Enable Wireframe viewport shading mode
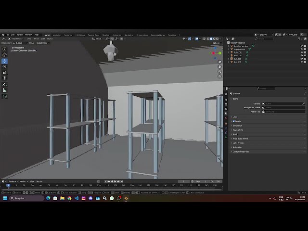This screenshot has width=308, height=231. point(208,39)
